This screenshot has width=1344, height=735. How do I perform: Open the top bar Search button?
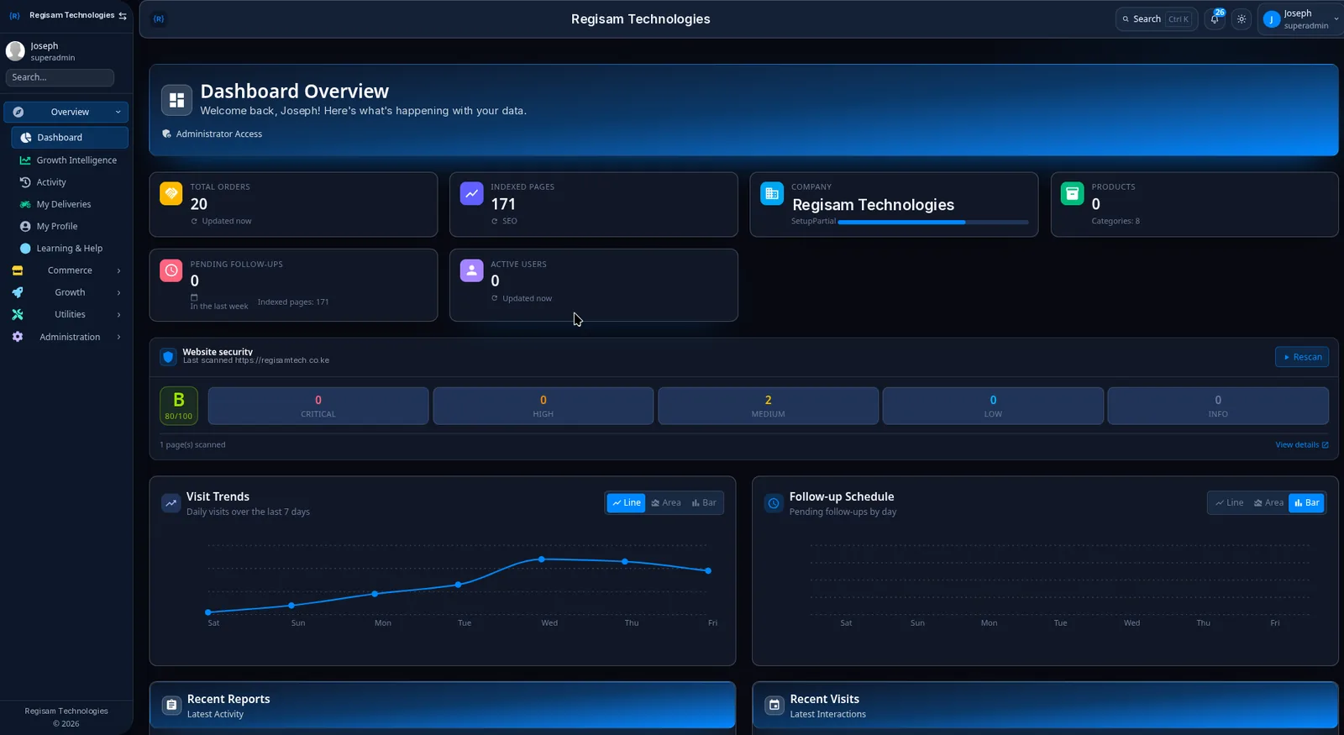[x=1157, y=19]
